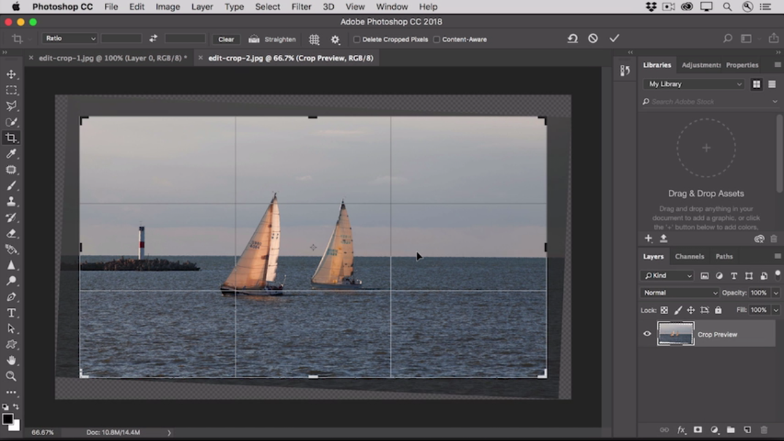Open the Filter menu
The image size is (784, 441).
point(301,7)
